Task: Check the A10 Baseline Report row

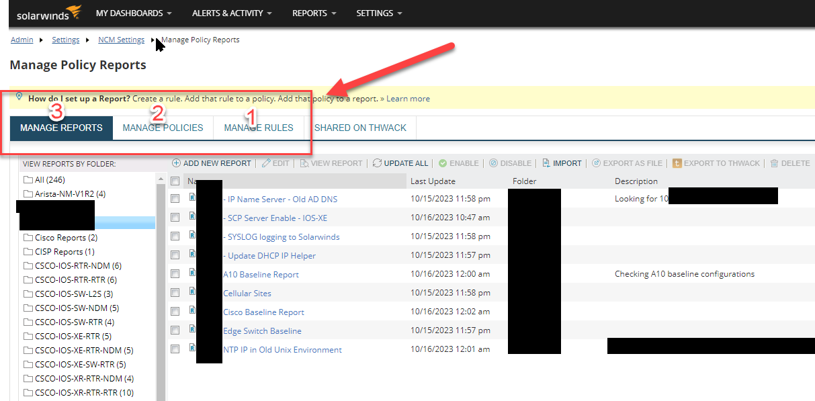Action: pos(175,274)
